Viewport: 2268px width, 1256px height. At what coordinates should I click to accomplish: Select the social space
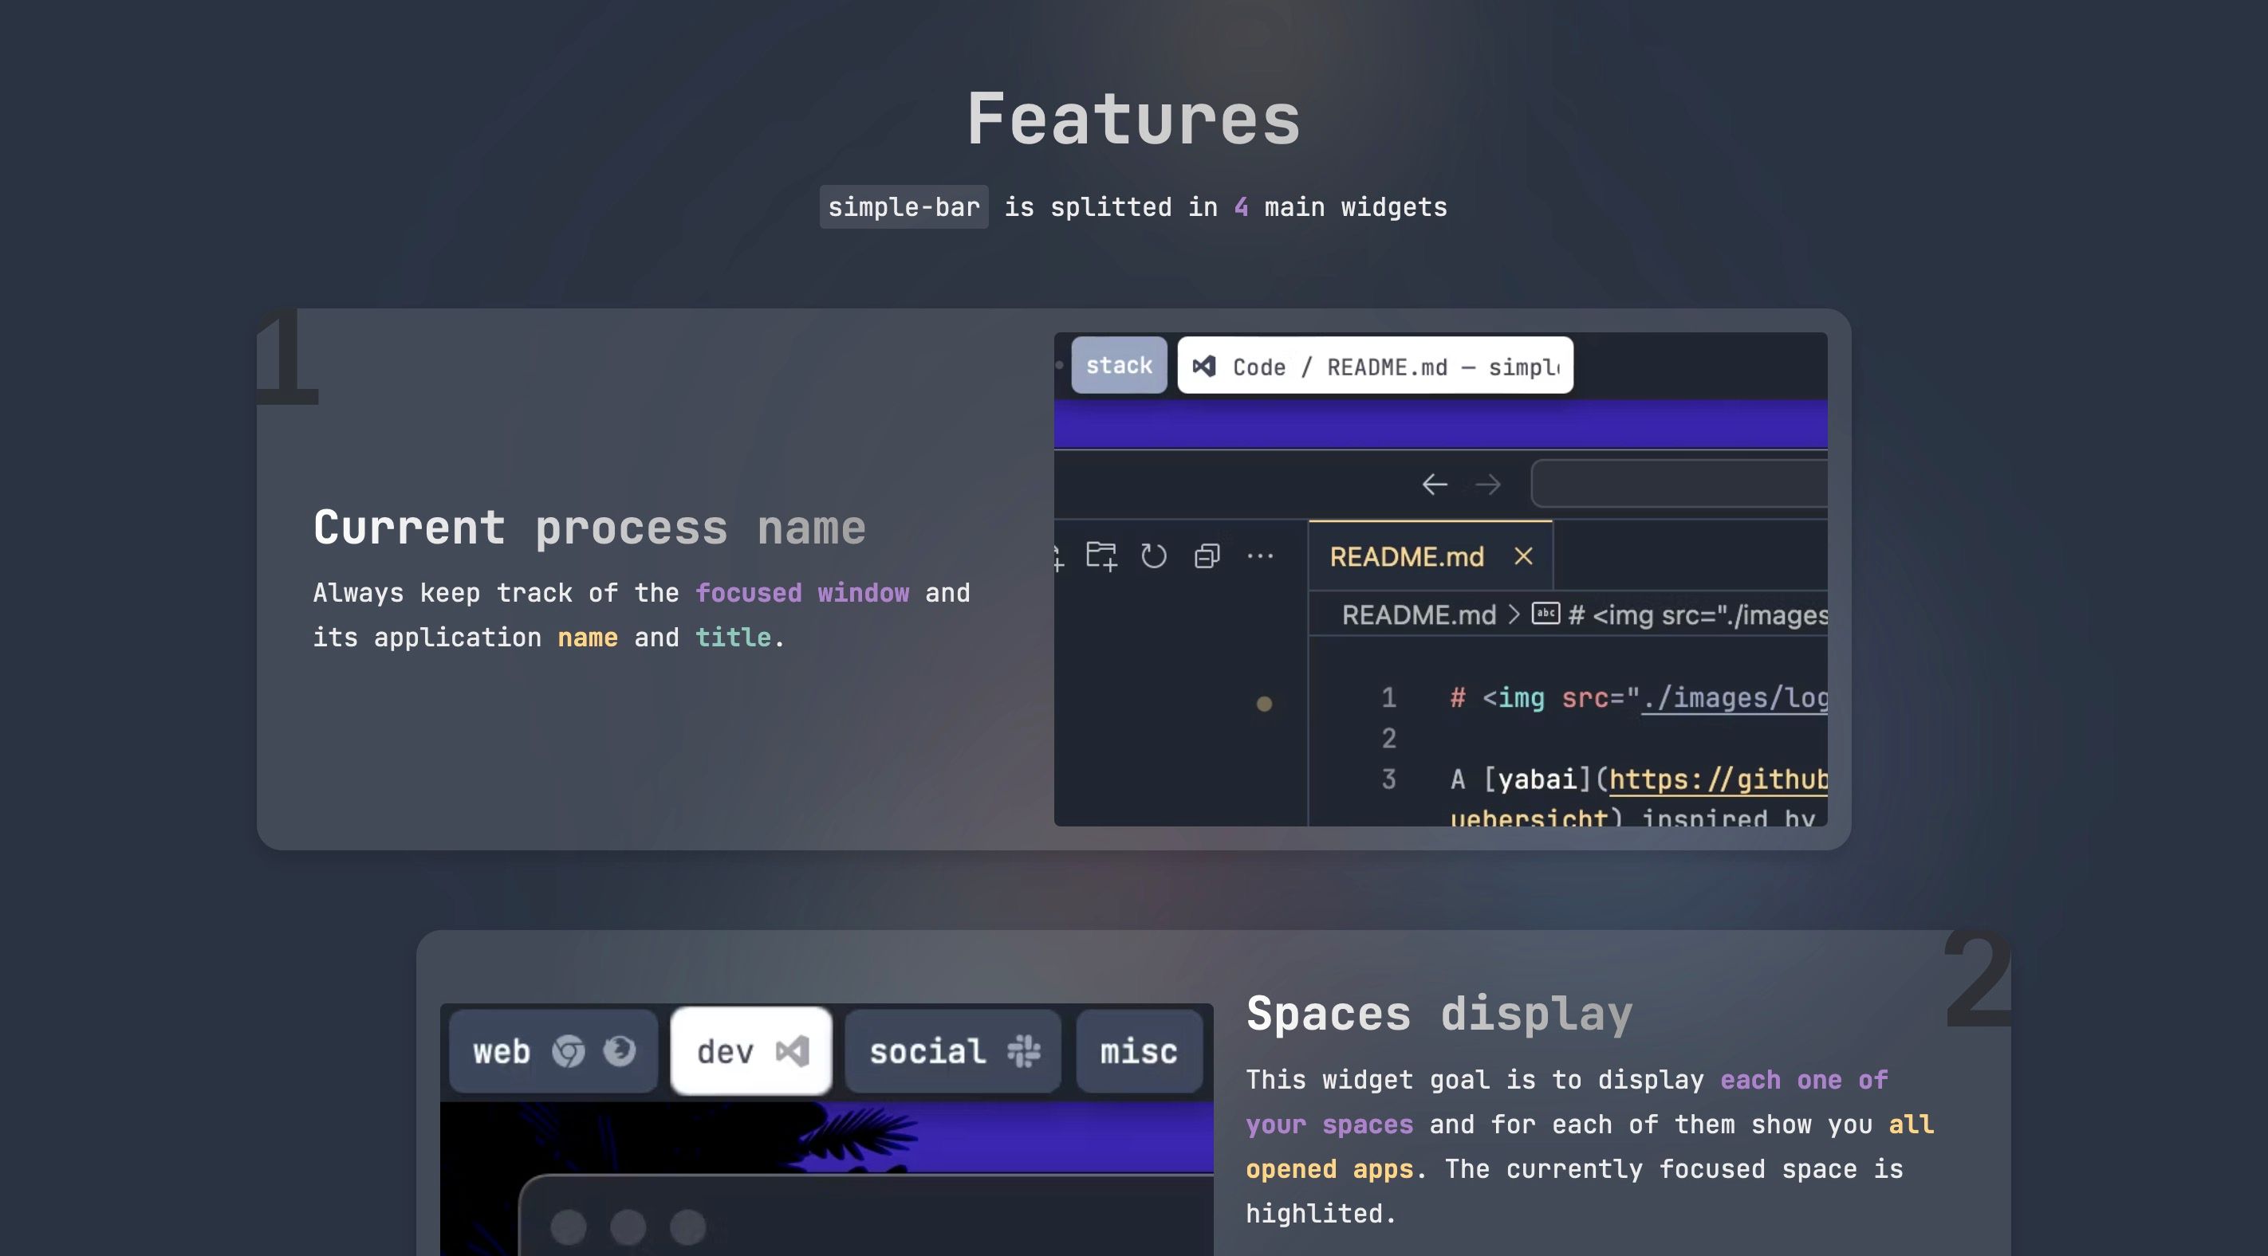coord(953,1051)
